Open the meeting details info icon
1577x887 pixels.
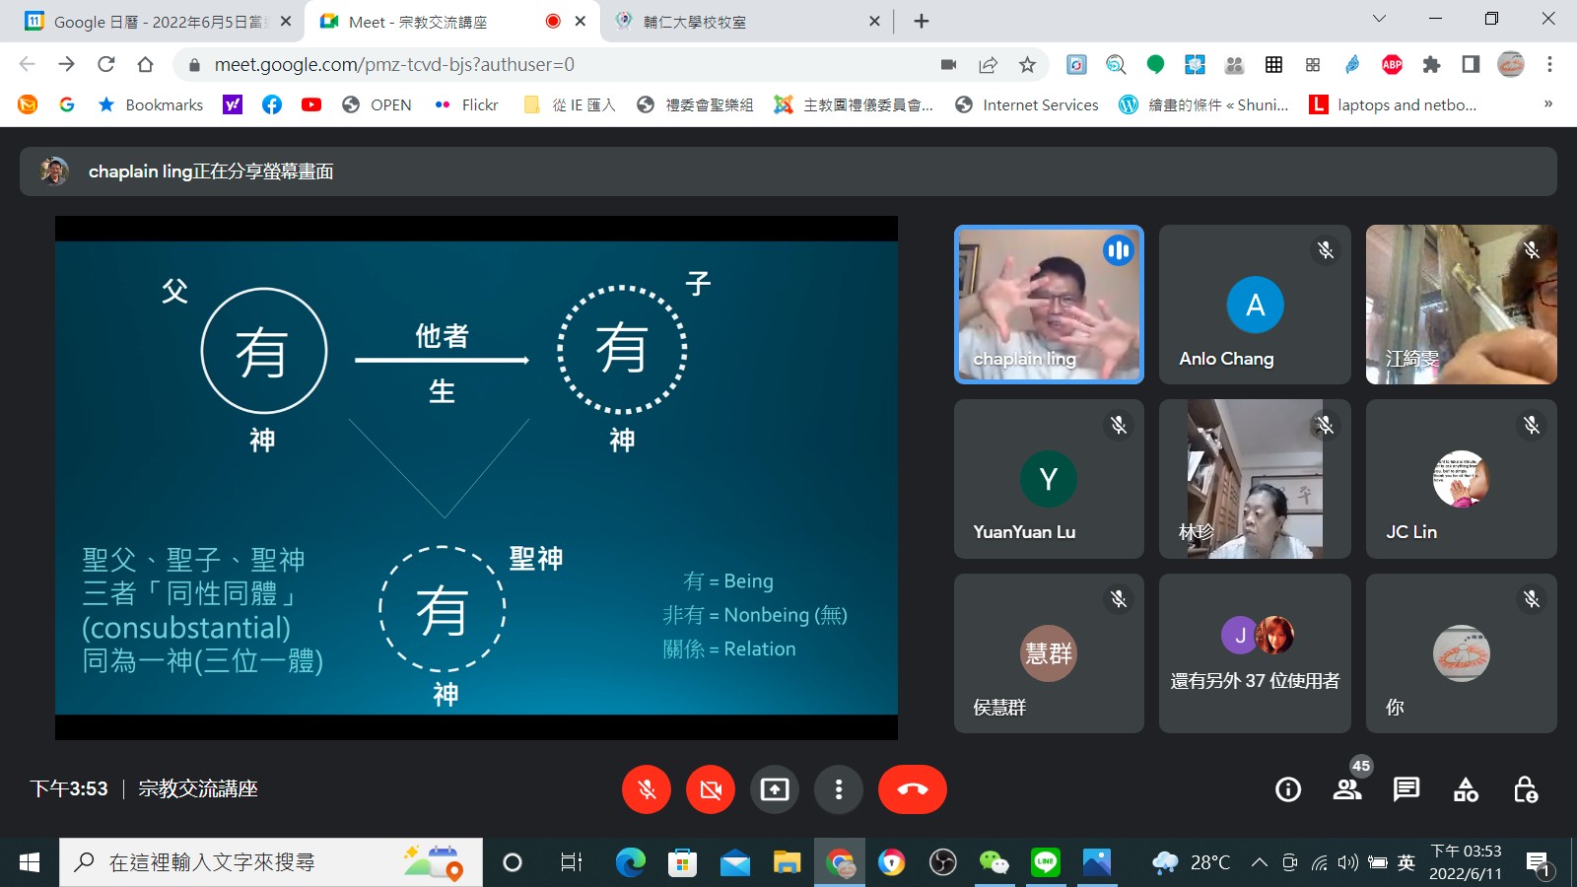click(1287, 789)
